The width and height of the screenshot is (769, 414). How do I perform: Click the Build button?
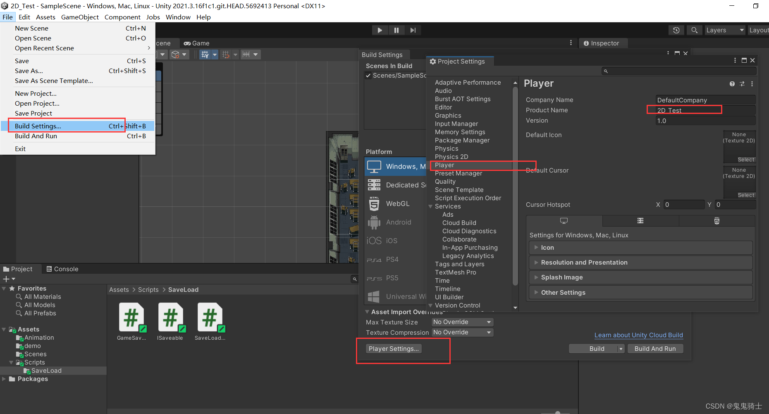(x=593, y=349)
